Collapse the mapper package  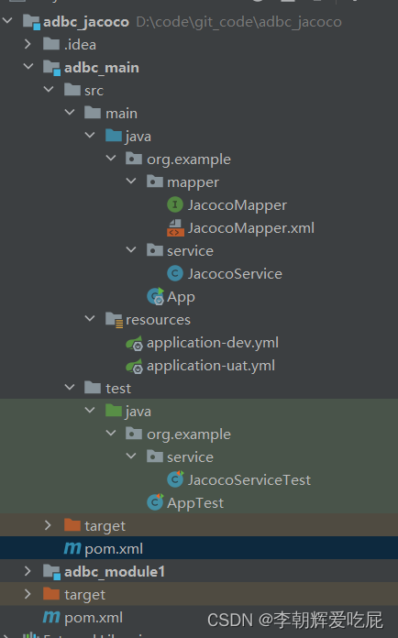click(x=131, y=181)
